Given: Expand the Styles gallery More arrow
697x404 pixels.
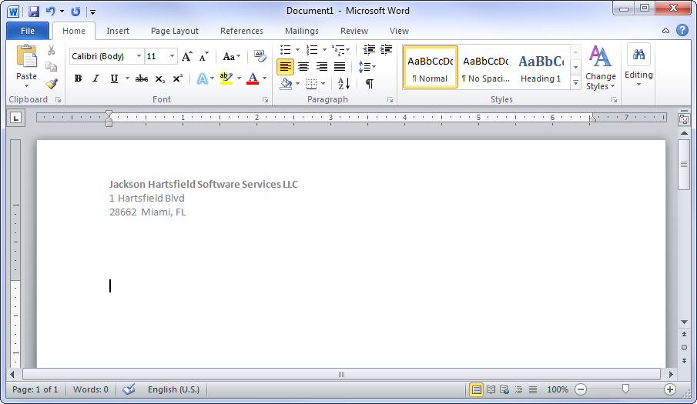Looking at the screenshot, I should (575, 83).
